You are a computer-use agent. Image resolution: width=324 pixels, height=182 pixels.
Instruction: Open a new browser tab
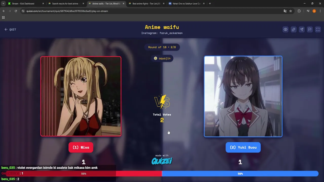click(x=210, y=4)
